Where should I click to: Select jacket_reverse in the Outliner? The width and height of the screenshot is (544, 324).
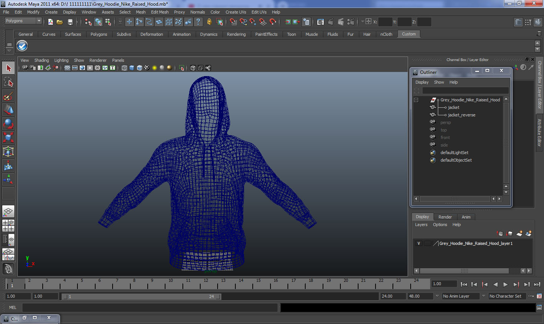[462, 115]
